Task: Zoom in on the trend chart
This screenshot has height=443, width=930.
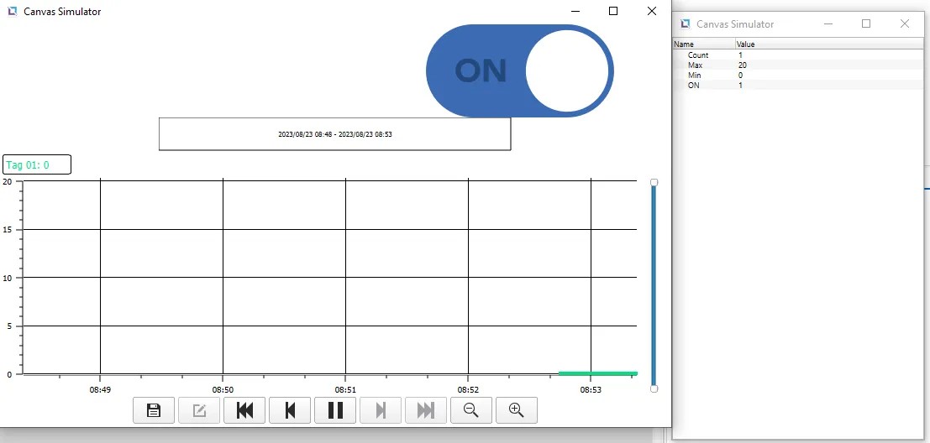Action: coord(517,410)
